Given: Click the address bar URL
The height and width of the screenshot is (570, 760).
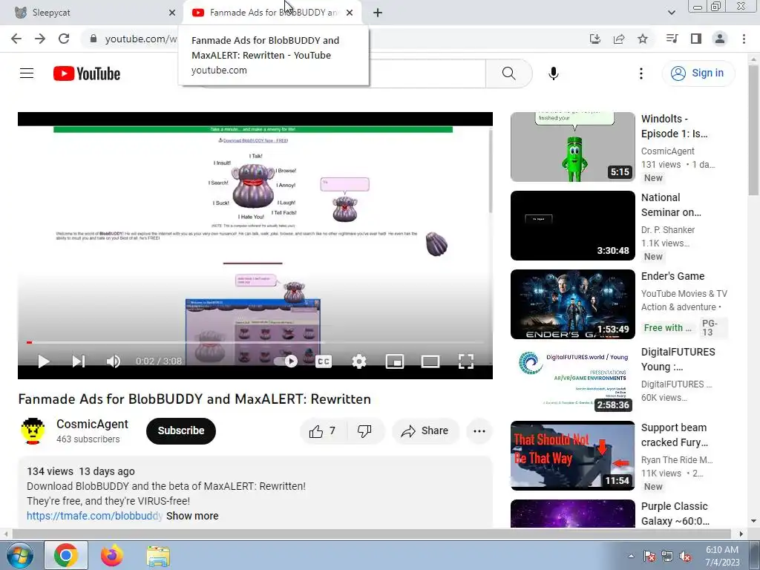Looking at the screenshot, I should (x=140, y=39).
